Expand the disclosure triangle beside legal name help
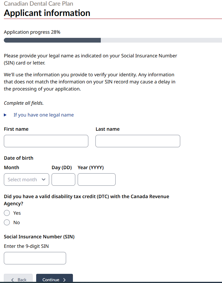Viewport: 222px width, 283px height. pos(5,115)
